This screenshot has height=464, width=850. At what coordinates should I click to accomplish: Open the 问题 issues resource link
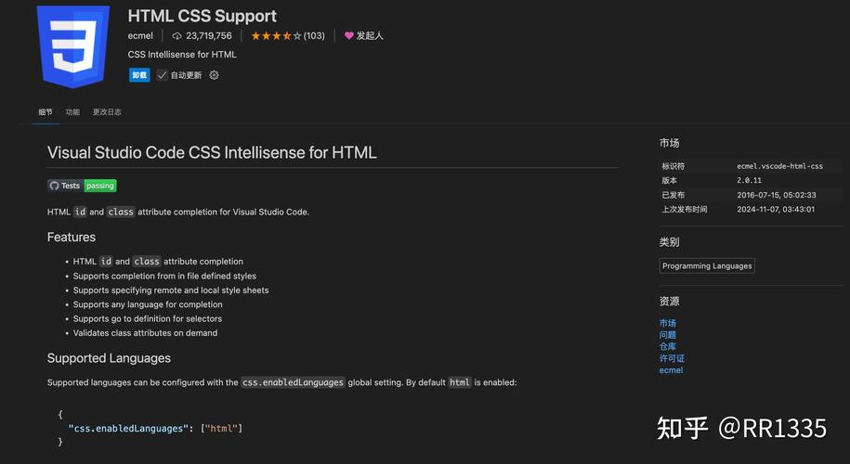[x=668, y=335]
